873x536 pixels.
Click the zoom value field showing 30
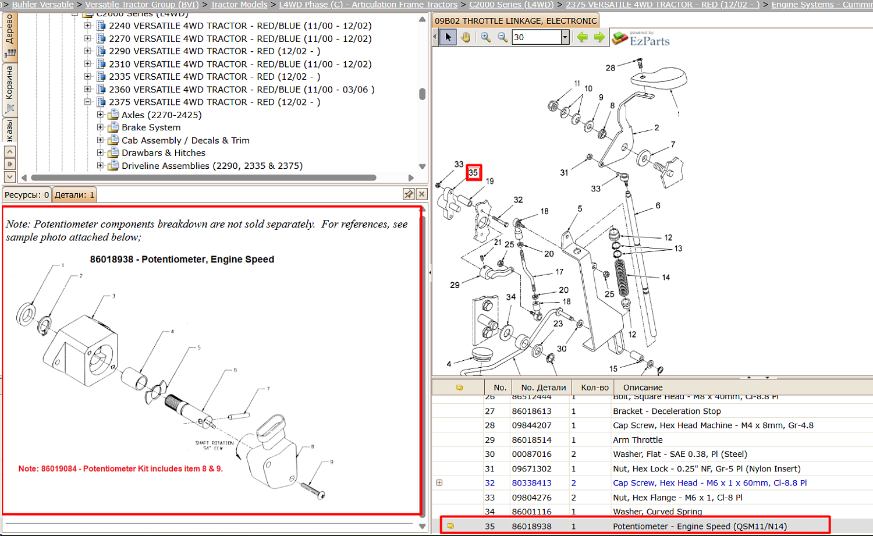[536, 37]
